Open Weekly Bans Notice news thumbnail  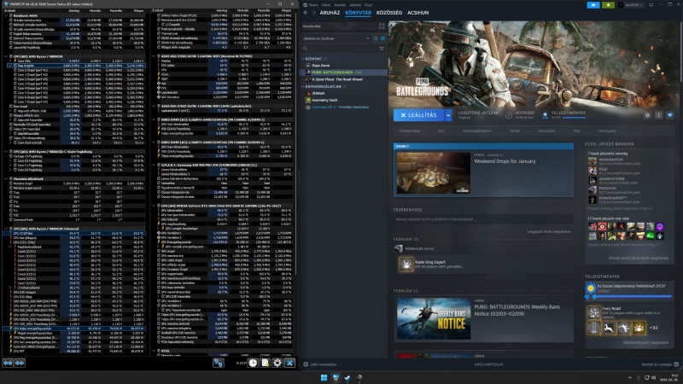click(434, 318)
